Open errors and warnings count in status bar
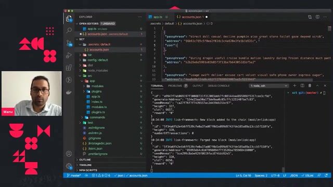This screenshot has width=333, height=187. click(101, 176)
